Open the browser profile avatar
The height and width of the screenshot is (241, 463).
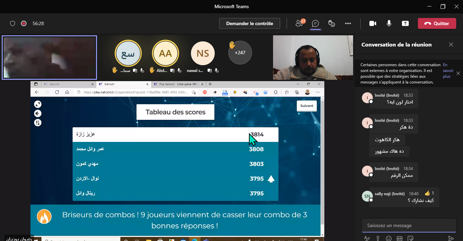click(x=307, y=92)
